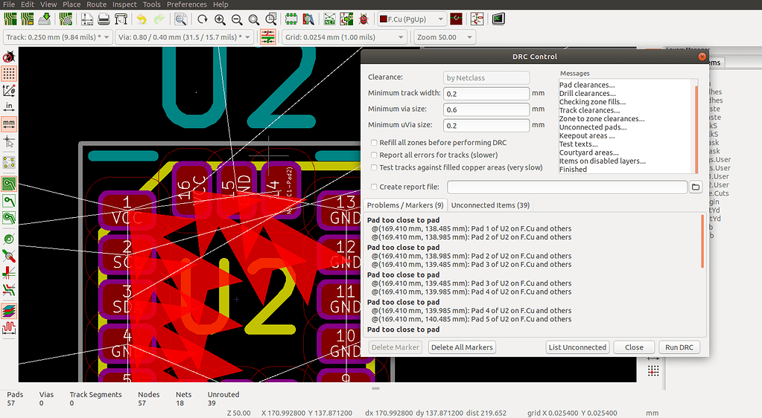The width and height of the screenshot is (762, 418).
Task: Switch units to millimeters
Action: click(9, 123)
